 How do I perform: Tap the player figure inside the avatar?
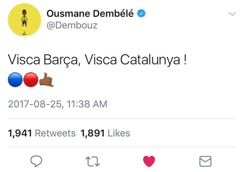(24, 18)
